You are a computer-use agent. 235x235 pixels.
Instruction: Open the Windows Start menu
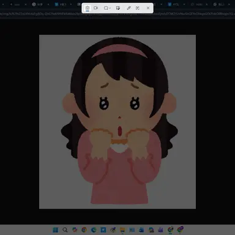[56, 230]
